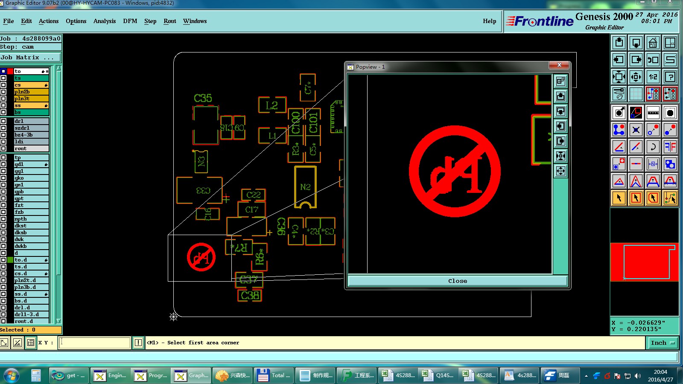Open the Analysis menu
Image resolution: width=683 pixels, height=384 pixels.
tap(105, 21)
